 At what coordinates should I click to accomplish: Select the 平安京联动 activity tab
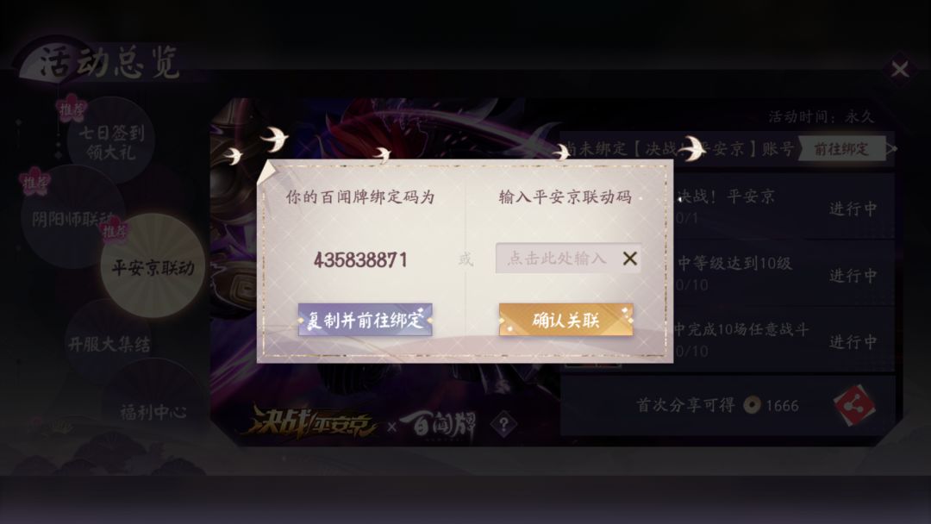pyautogui.click(x=153, y=267)
